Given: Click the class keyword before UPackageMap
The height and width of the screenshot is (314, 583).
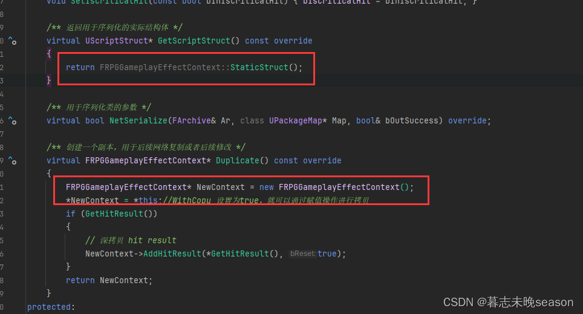Looking at the screenshot, I should [x=252, y=120].
